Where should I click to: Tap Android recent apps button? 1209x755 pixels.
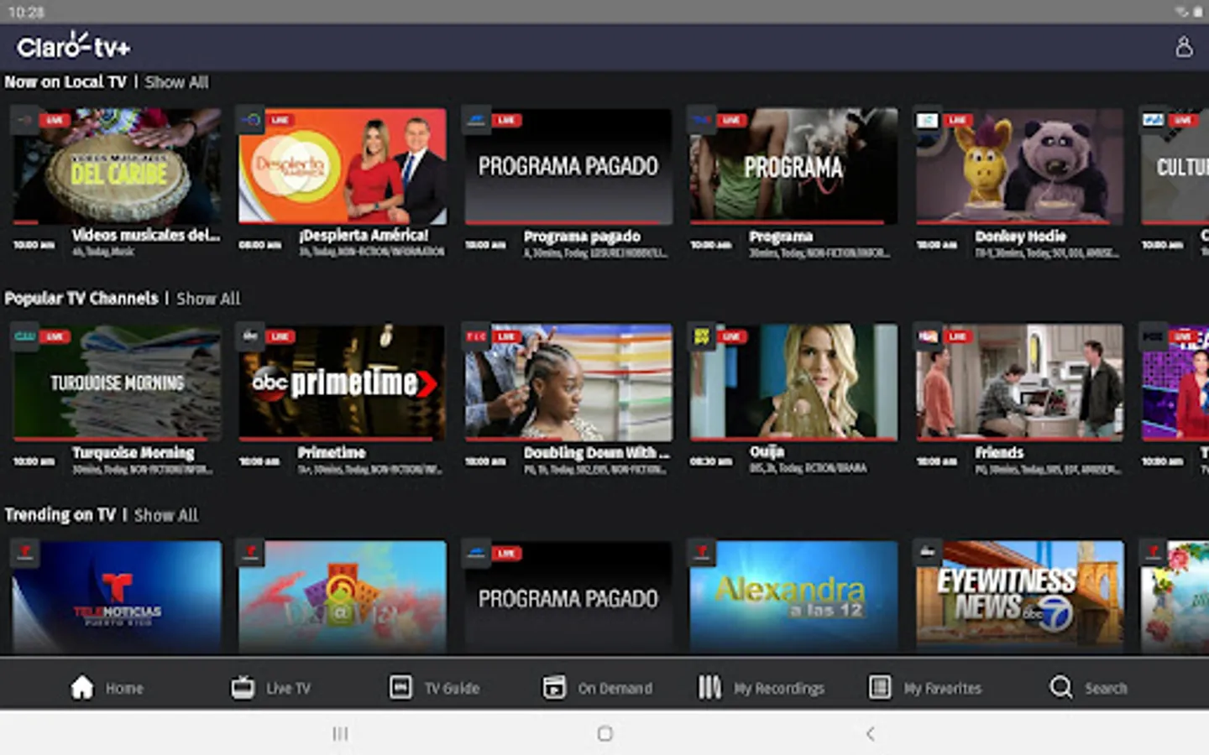pyautogui.click(x=340, y=733)
